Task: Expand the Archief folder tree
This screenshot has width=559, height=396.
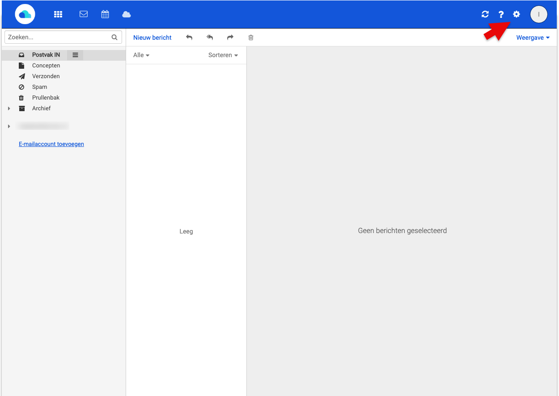Action: click(9, 108)
